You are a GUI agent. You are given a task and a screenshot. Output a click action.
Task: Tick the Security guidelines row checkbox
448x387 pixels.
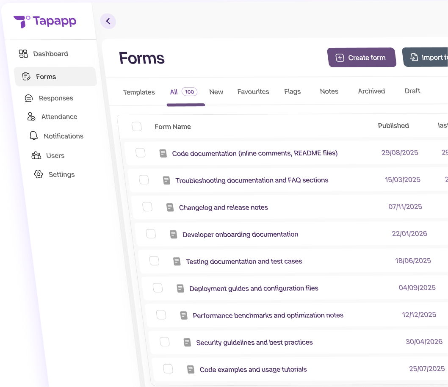(x=165, y=342)
